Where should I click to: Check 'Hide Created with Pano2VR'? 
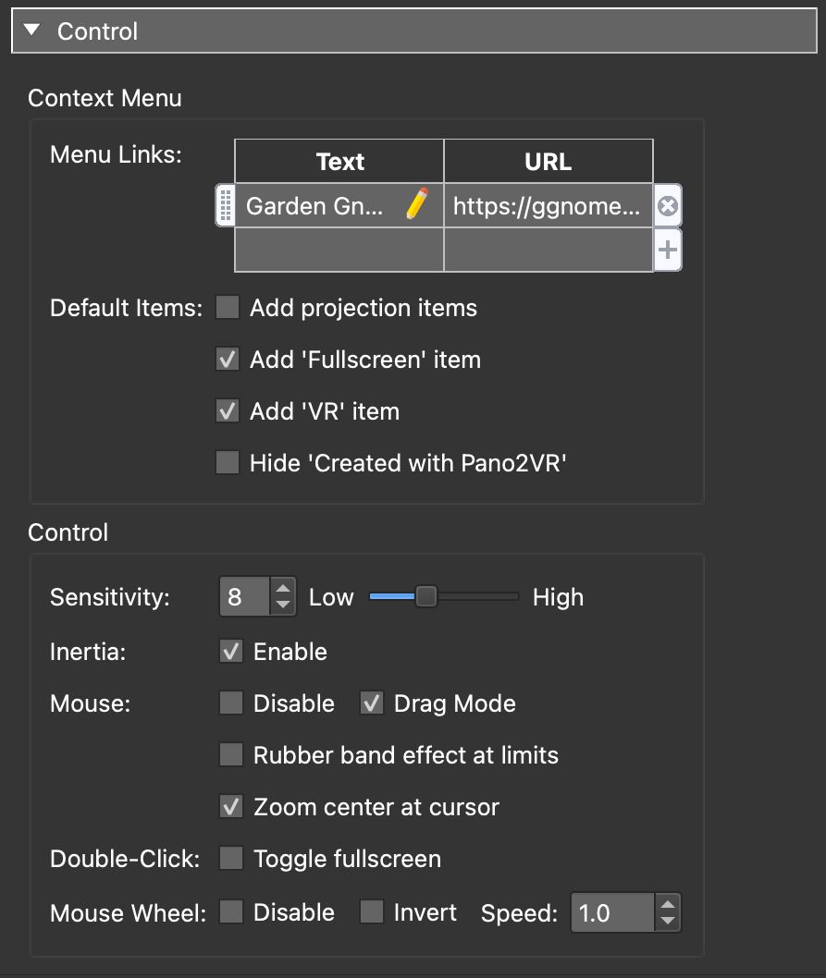pos(227,462)
